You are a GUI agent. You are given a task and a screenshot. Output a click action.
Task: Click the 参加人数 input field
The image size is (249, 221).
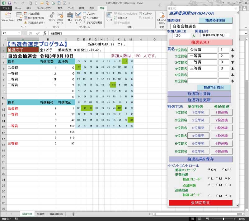pyautogui.click(x=181, y=36)
